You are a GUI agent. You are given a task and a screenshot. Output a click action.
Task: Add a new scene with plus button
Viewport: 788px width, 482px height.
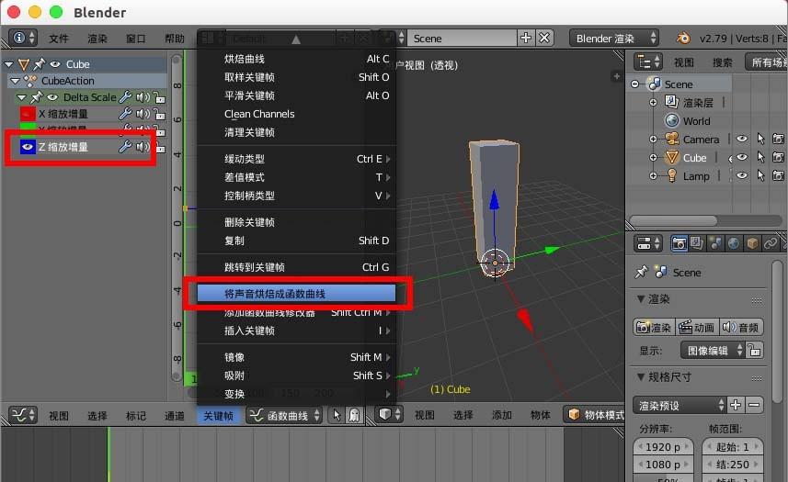526,39
